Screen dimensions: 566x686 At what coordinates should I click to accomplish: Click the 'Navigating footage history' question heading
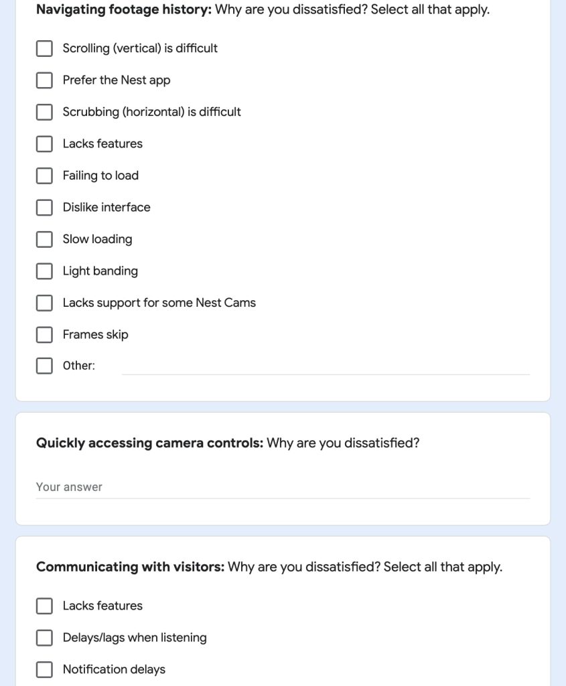tap(263, 10)
